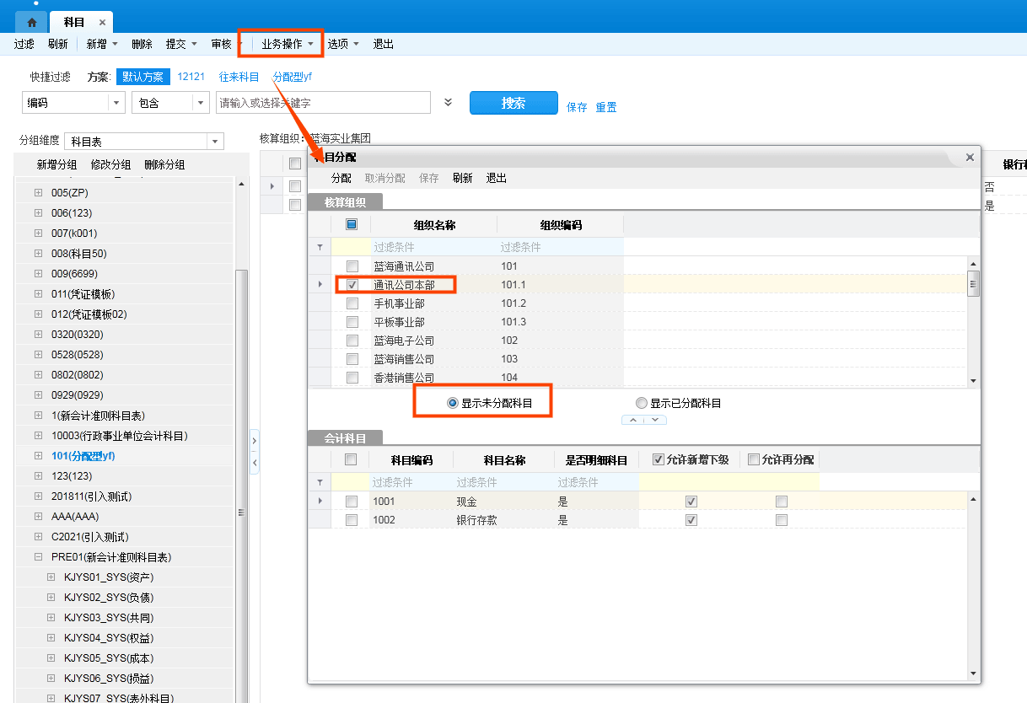Check the 蓝海通讯公司 organization checkbox
The width and height of the screenshot is (1027, 703).
point(352,266)
